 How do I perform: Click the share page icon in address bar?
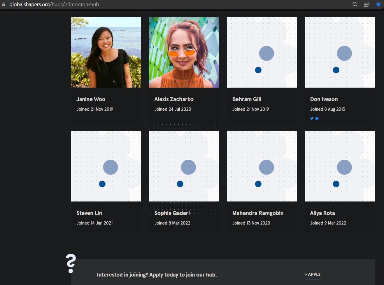367,4
